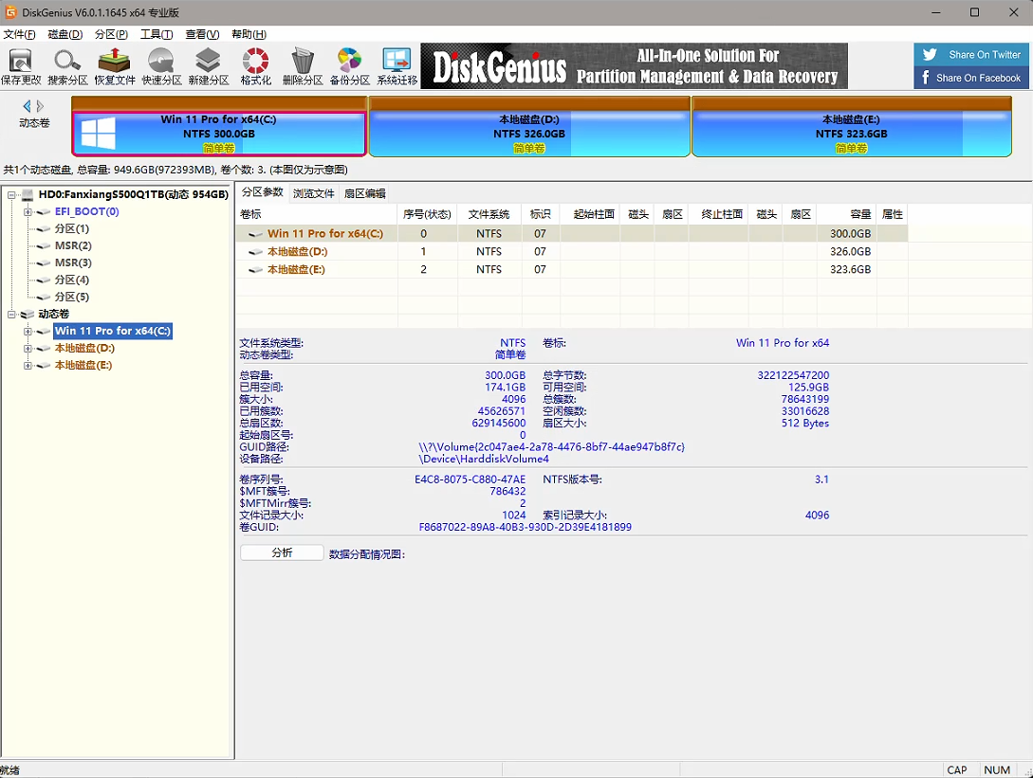Launch the Recover Files (恢复文件) tool
Screen dimensions: 1033x778
[115, 65]
